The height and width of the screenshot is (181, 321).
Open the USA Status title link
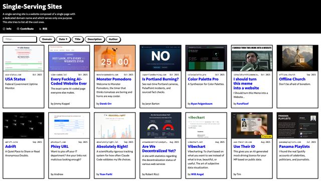point(15,79)
